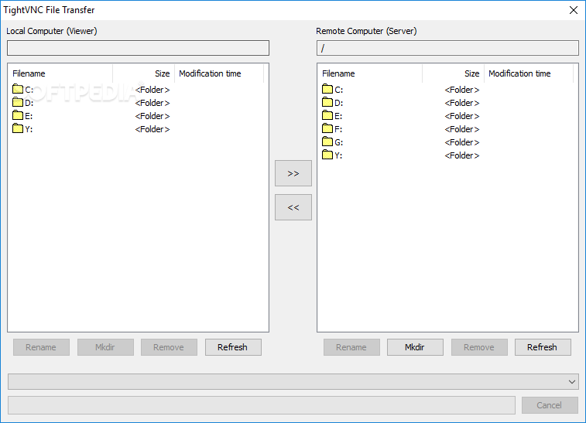Sort local list by Filename header
This screenshot has height=423, width=586.
60,73
